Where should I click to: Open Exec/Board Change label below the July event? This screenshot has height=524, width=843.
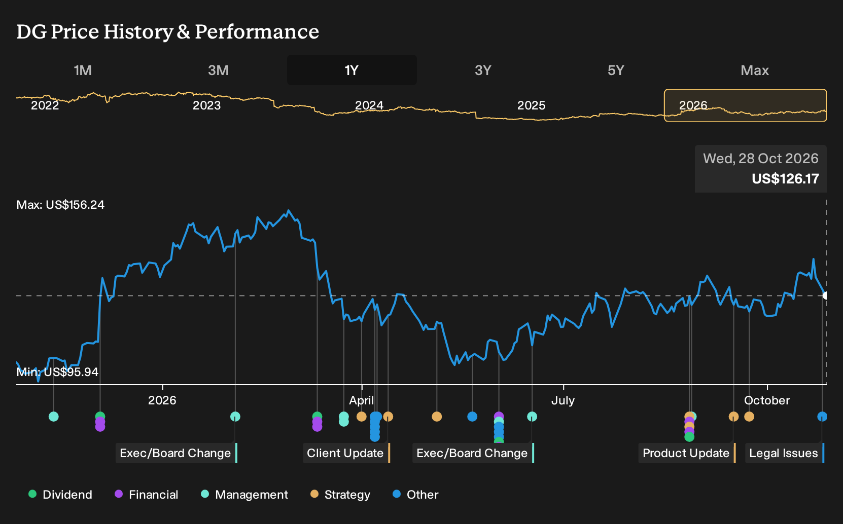click(x=473, y=453)
